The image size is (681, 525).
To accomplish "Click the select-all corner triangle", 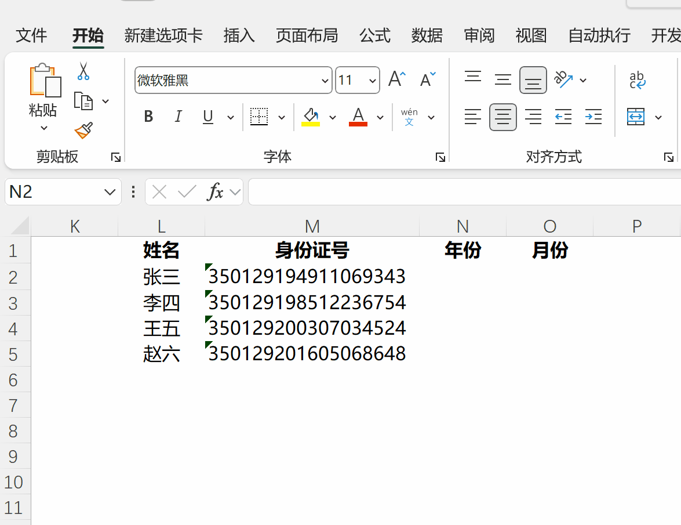I will (x=20, y=226).
